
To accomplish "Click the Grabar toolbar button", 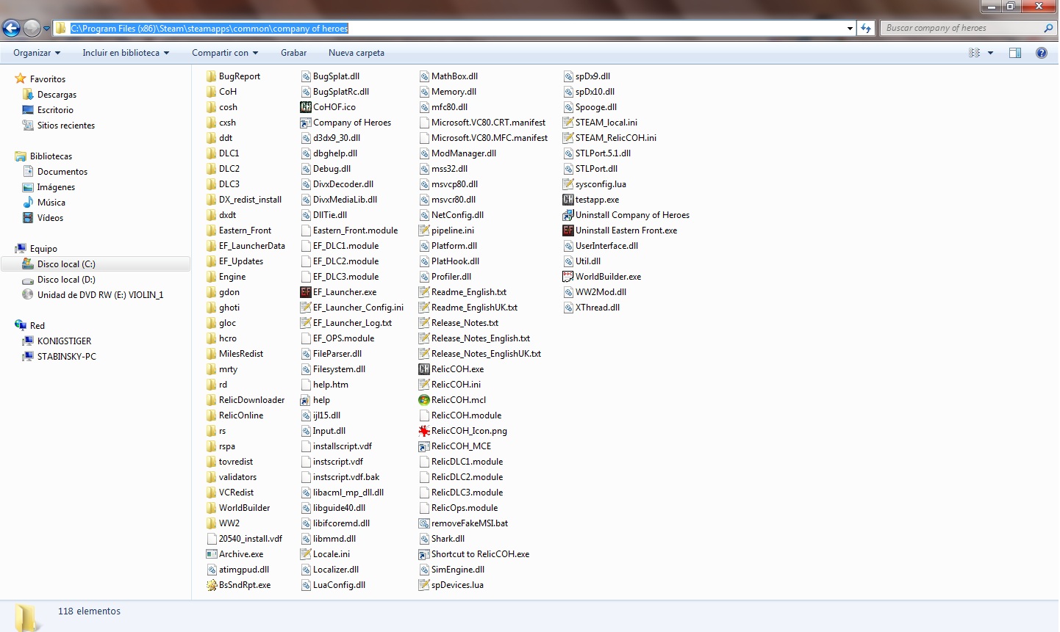I will 293,53.
